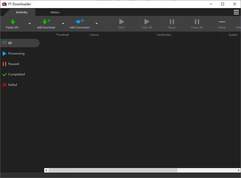Click the Pause icon on the toolbar
The height and width of the screenshot is (178, 241).
pos(171,22)
